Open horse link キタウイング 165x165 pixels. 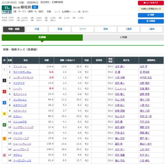(20, 105)
